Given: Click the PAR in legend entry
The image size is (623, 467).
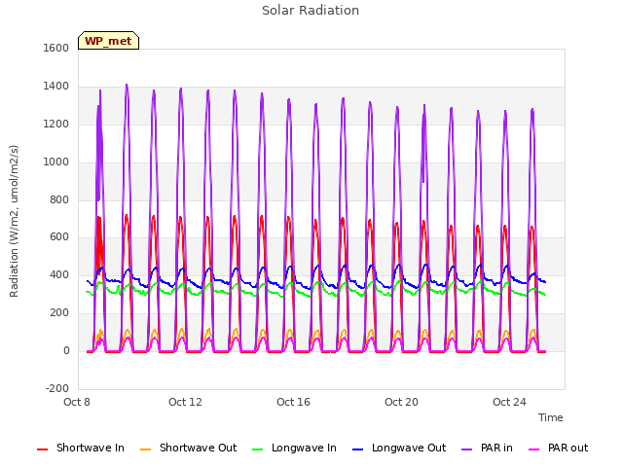Looking at the screenshot, I should click(x=487, y=448).
